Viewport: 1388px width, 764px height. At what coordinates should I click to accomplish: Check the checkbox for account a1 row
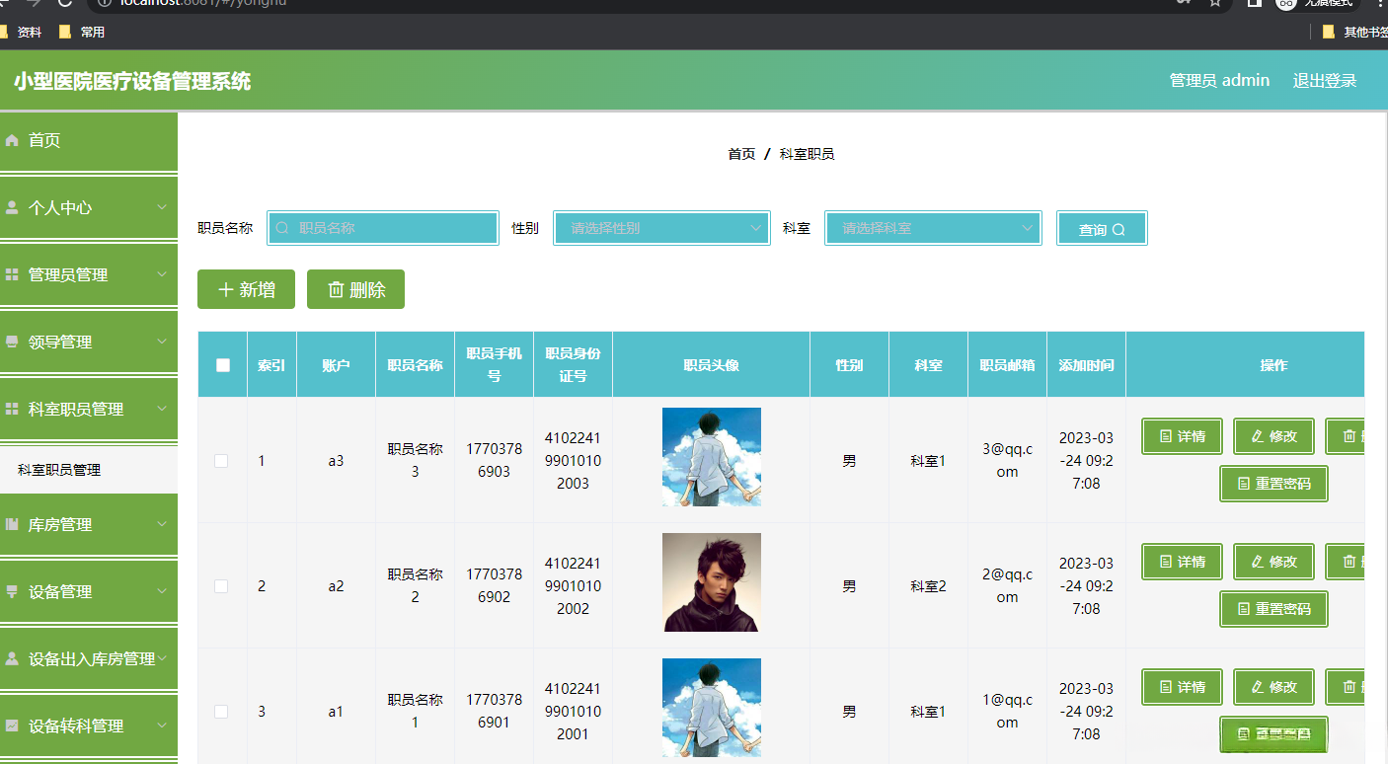coord(221,712)
